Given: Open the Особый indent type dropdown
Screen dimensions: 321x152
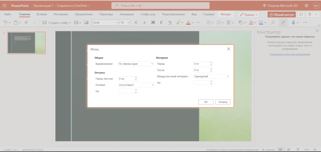Looking at the screenshot, I should [136, 85].
